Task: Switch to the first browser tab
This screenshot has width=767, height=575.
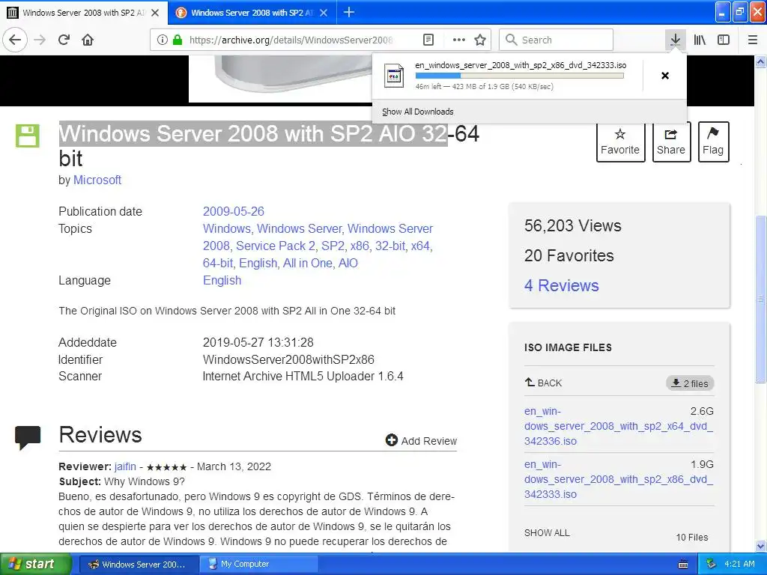Action: pyautogui.click(x=84, y=13)
